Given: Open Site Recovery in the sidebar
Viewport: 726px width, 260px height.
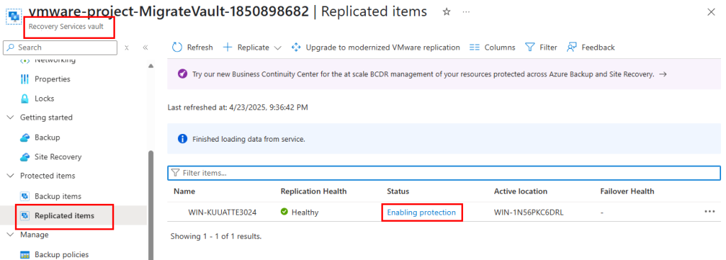Looking at the screenshot, I should (x=58, y=157).
